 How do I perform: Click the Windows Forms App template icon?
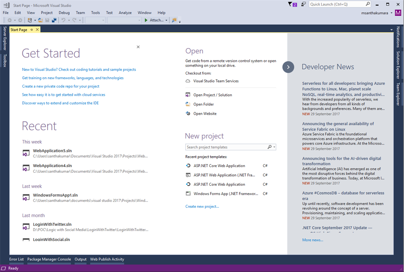(188, 194)
